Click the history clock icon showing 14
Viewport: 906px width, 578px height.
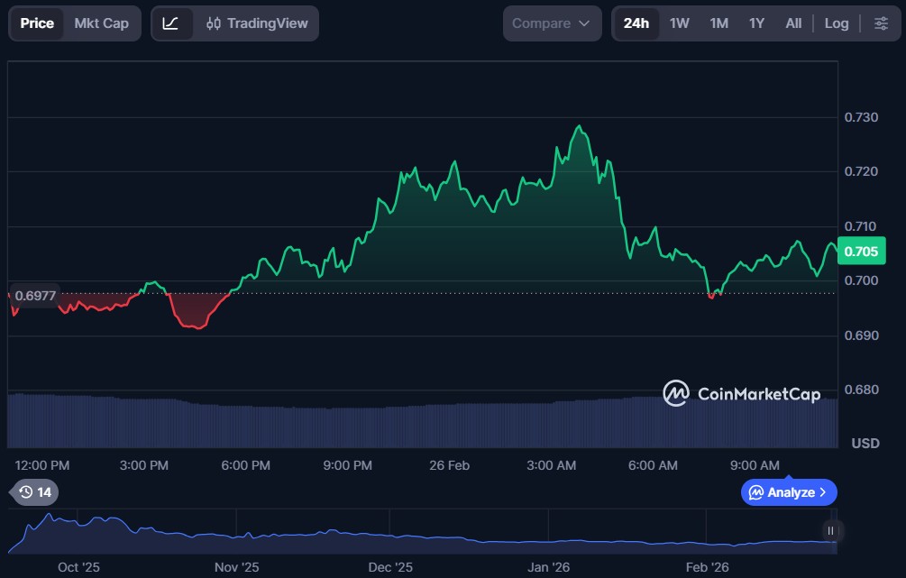(35, 492)
